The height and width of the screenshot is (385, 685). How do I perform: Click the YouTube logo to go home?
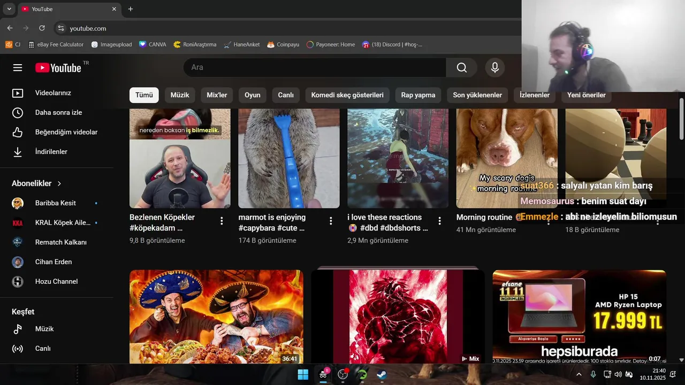(58, 67)
